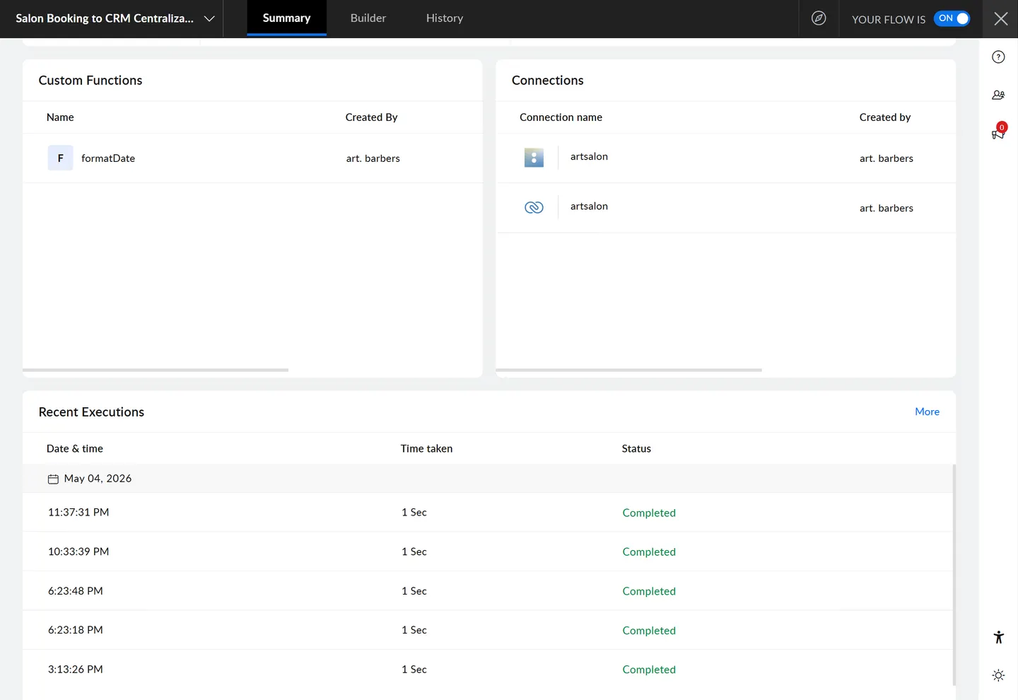Click the F icon beside formatDate
1018x700 pixels.
(x=60, y=158)
